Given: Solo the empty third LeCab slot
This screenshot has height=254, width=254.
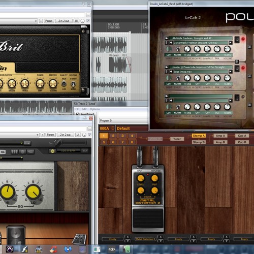Looking at the screenshot, I should 167,101.
